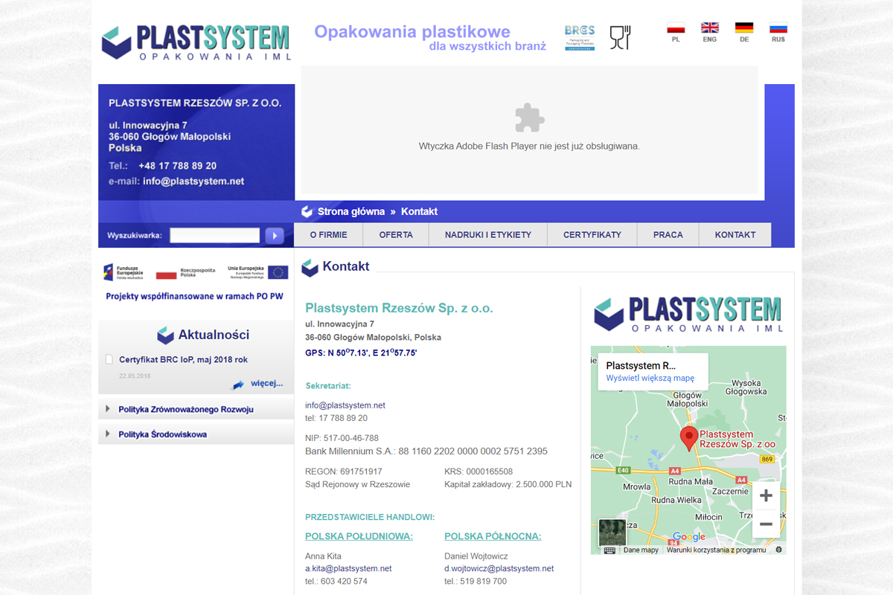The image size is (893, 595).
Task: Open the Google logo on the map
Action: (688, 537)
